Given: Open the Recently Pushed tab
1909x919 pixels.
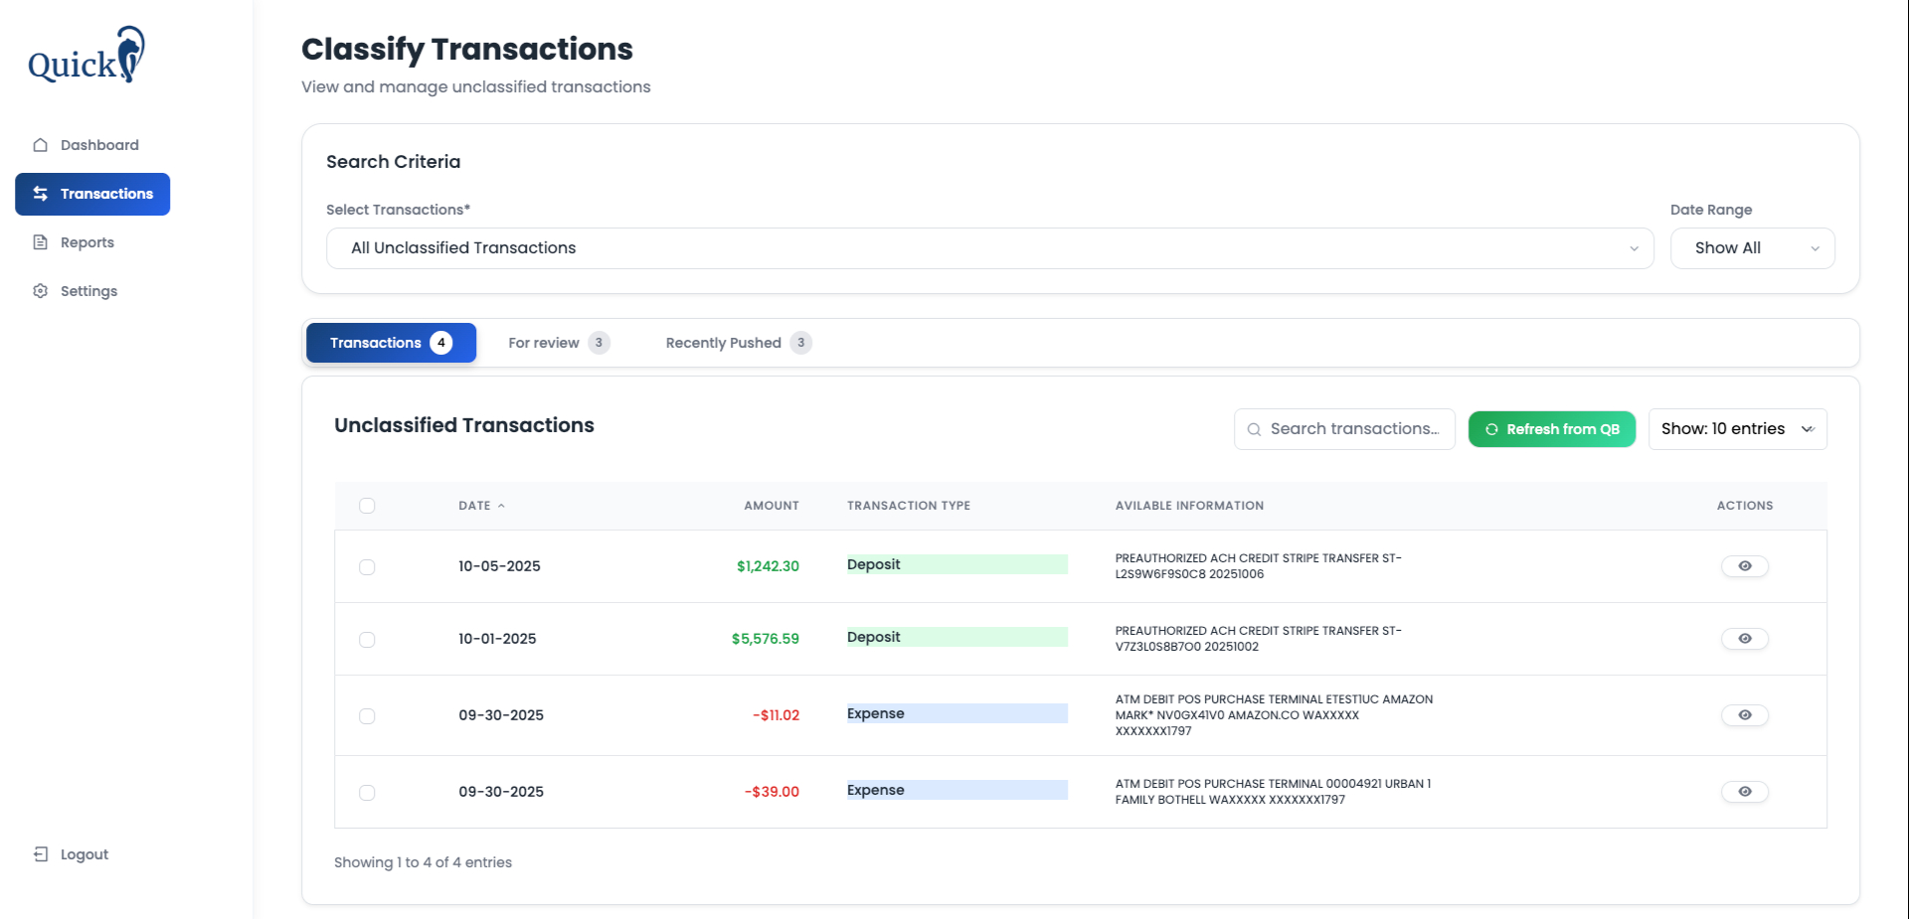Looking at the screenshot, I should [x=737, y=343].
